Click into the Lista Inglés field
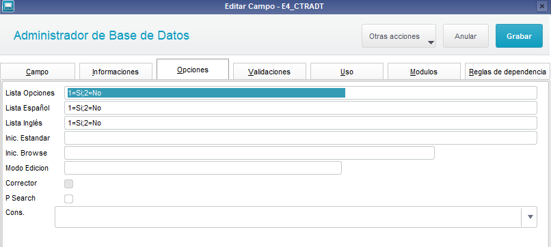 (301, 123)
